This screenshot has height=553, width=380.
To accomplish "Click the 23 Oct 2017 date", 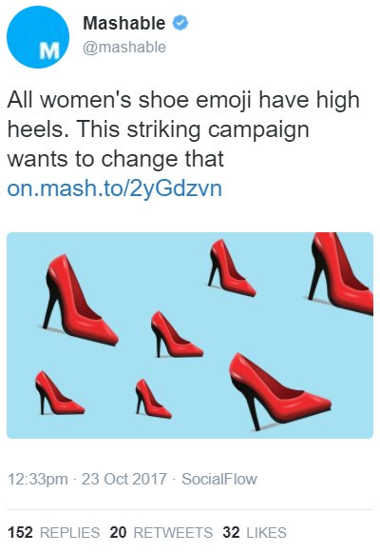I will point(124,479).
